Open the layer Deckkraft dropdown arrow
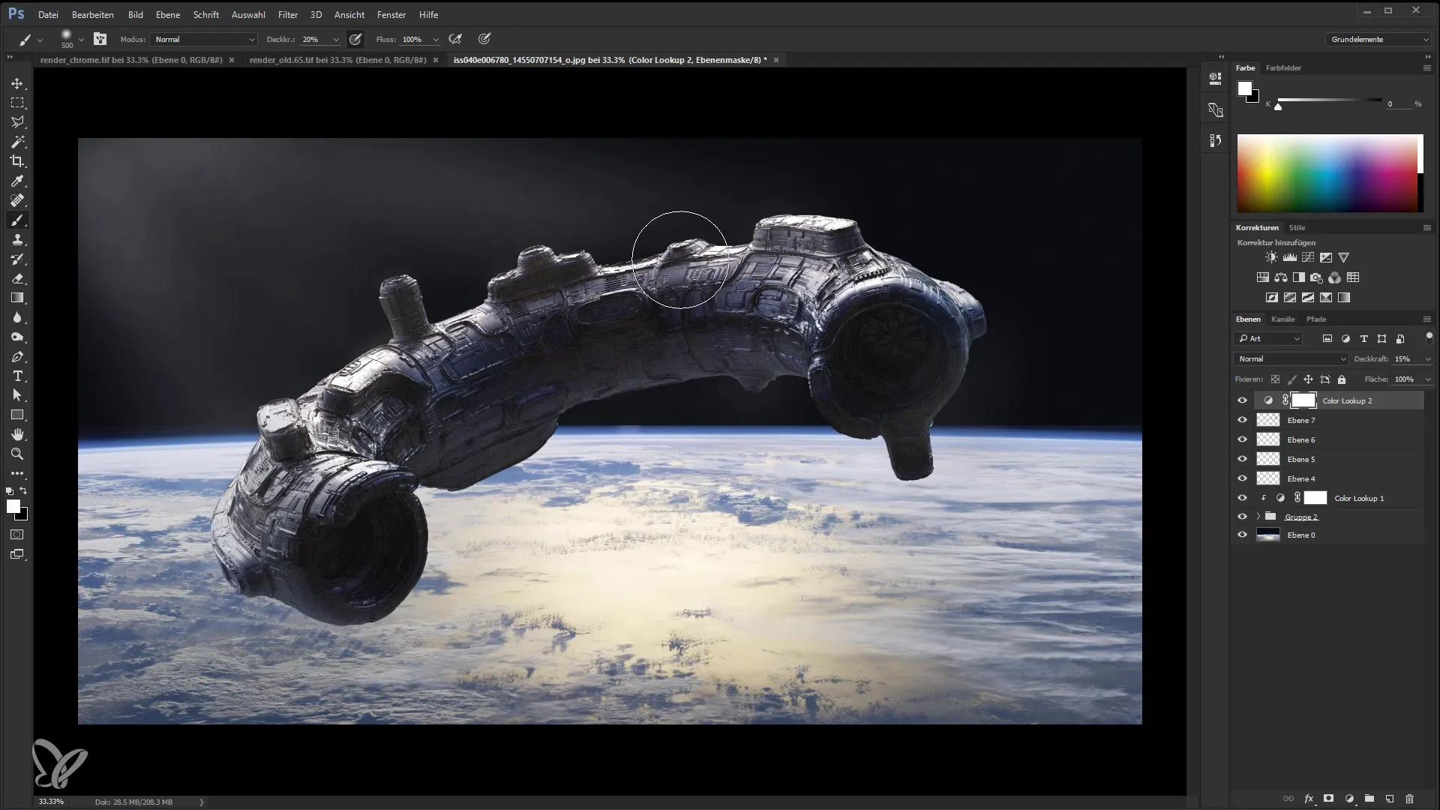The height and width of the screenshot is (810, 1440). [x=1427, y=359]
